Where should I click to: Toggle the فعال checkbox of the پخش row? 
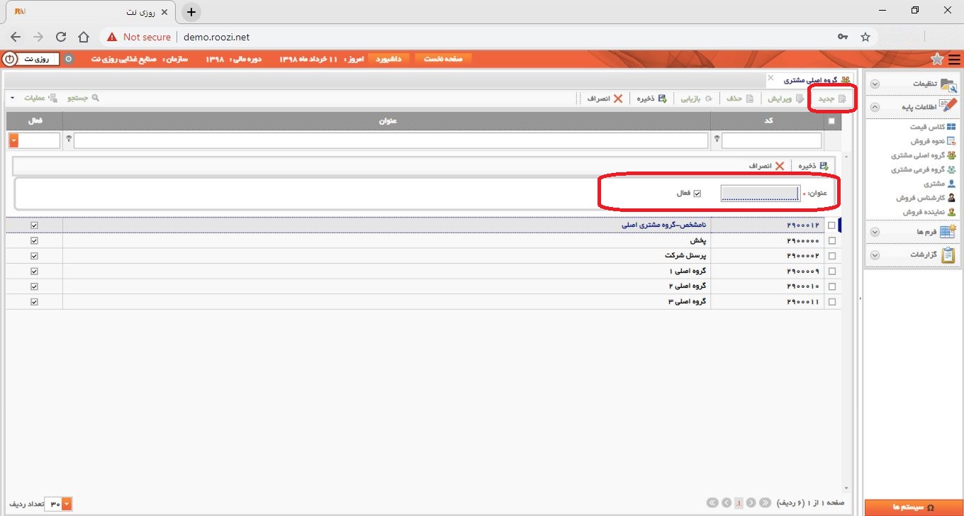[x=34, y=241]
